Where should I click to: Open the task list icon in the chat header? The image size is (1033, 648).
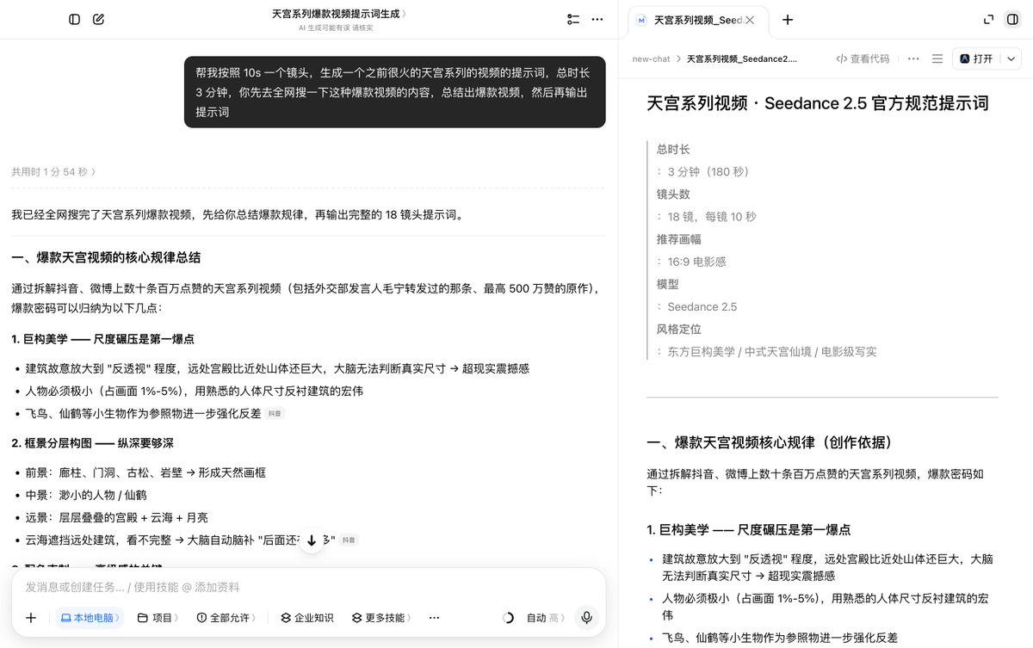[x=573, y=19]
